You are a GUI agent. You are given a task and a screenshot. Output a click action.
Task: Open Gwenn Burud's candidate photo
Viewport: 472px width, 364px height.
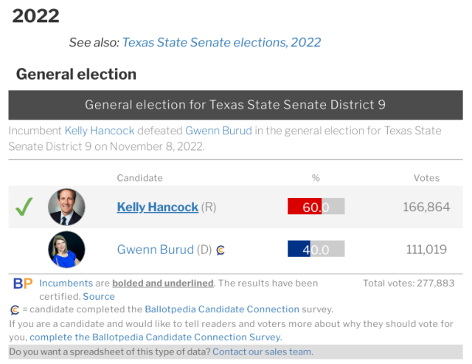[66, 250]
